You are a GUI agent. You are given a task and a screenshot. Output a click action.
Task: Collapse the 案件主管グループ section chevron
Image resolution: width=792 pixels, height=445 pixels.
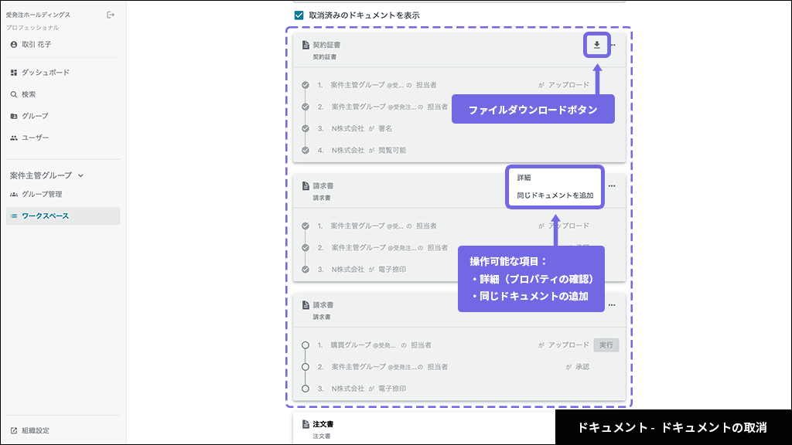coord(80,175)
